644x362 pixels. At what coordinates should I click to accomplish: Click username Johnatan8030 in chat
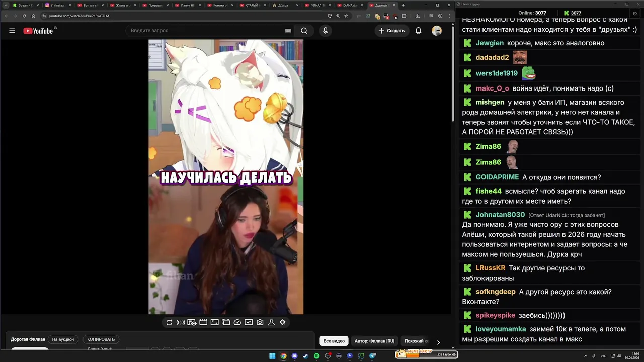[x=500, y=215]
